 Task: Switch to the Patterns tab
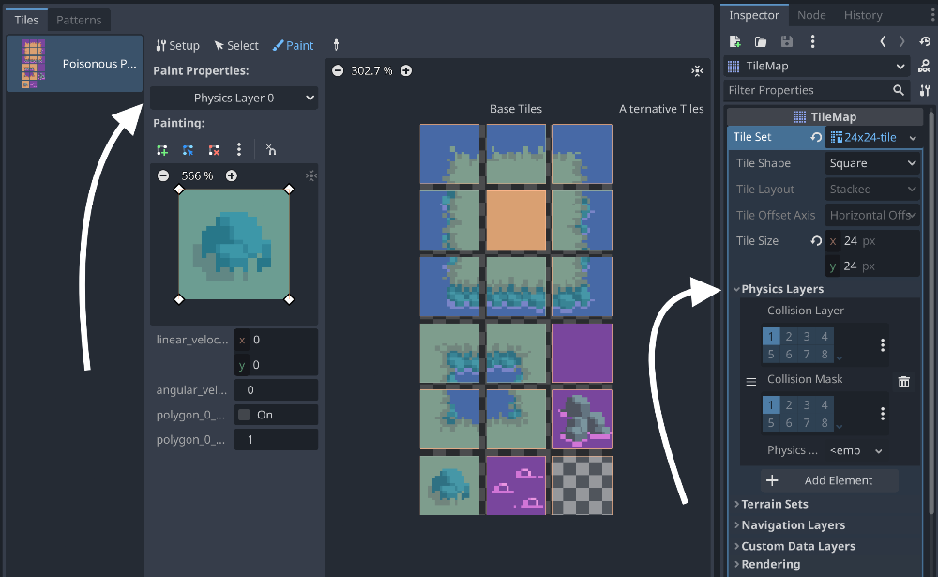[x=79, y=19]
